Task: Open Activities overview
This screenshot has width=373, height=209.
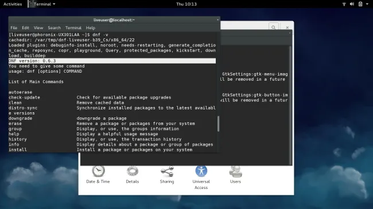Action: click(x=13, y=4)
